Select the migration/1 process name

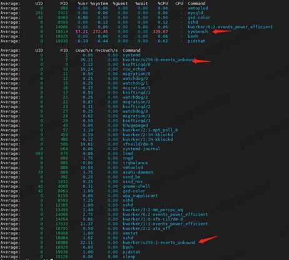click(x=136, y=88)
